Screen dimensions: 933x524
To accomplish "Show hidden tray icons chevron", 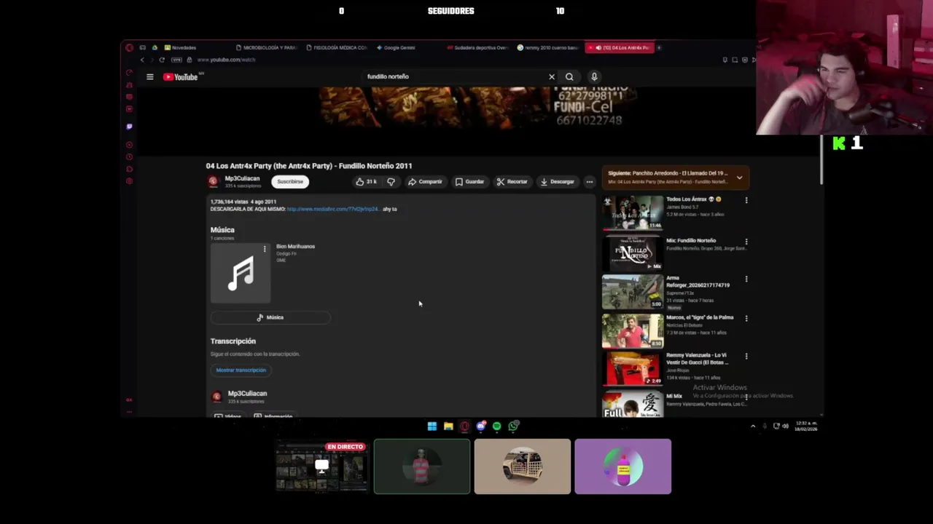I will point(753,426).
